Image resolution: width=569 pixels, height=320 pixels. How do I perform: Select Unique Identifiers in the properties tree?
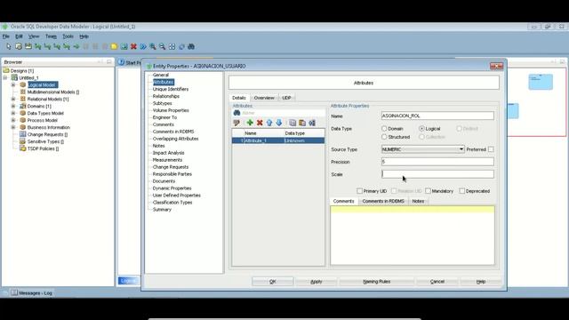tap(170, 89)
